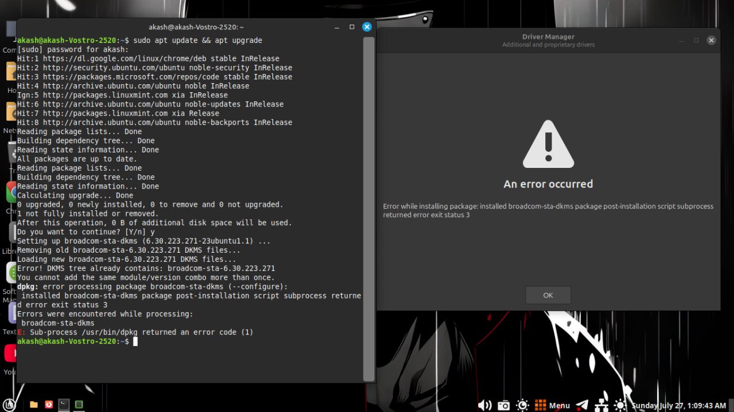
Task: Click the 'Hit:3' packages.microsoft.com repo line
Action: click(x=155, y=77)
